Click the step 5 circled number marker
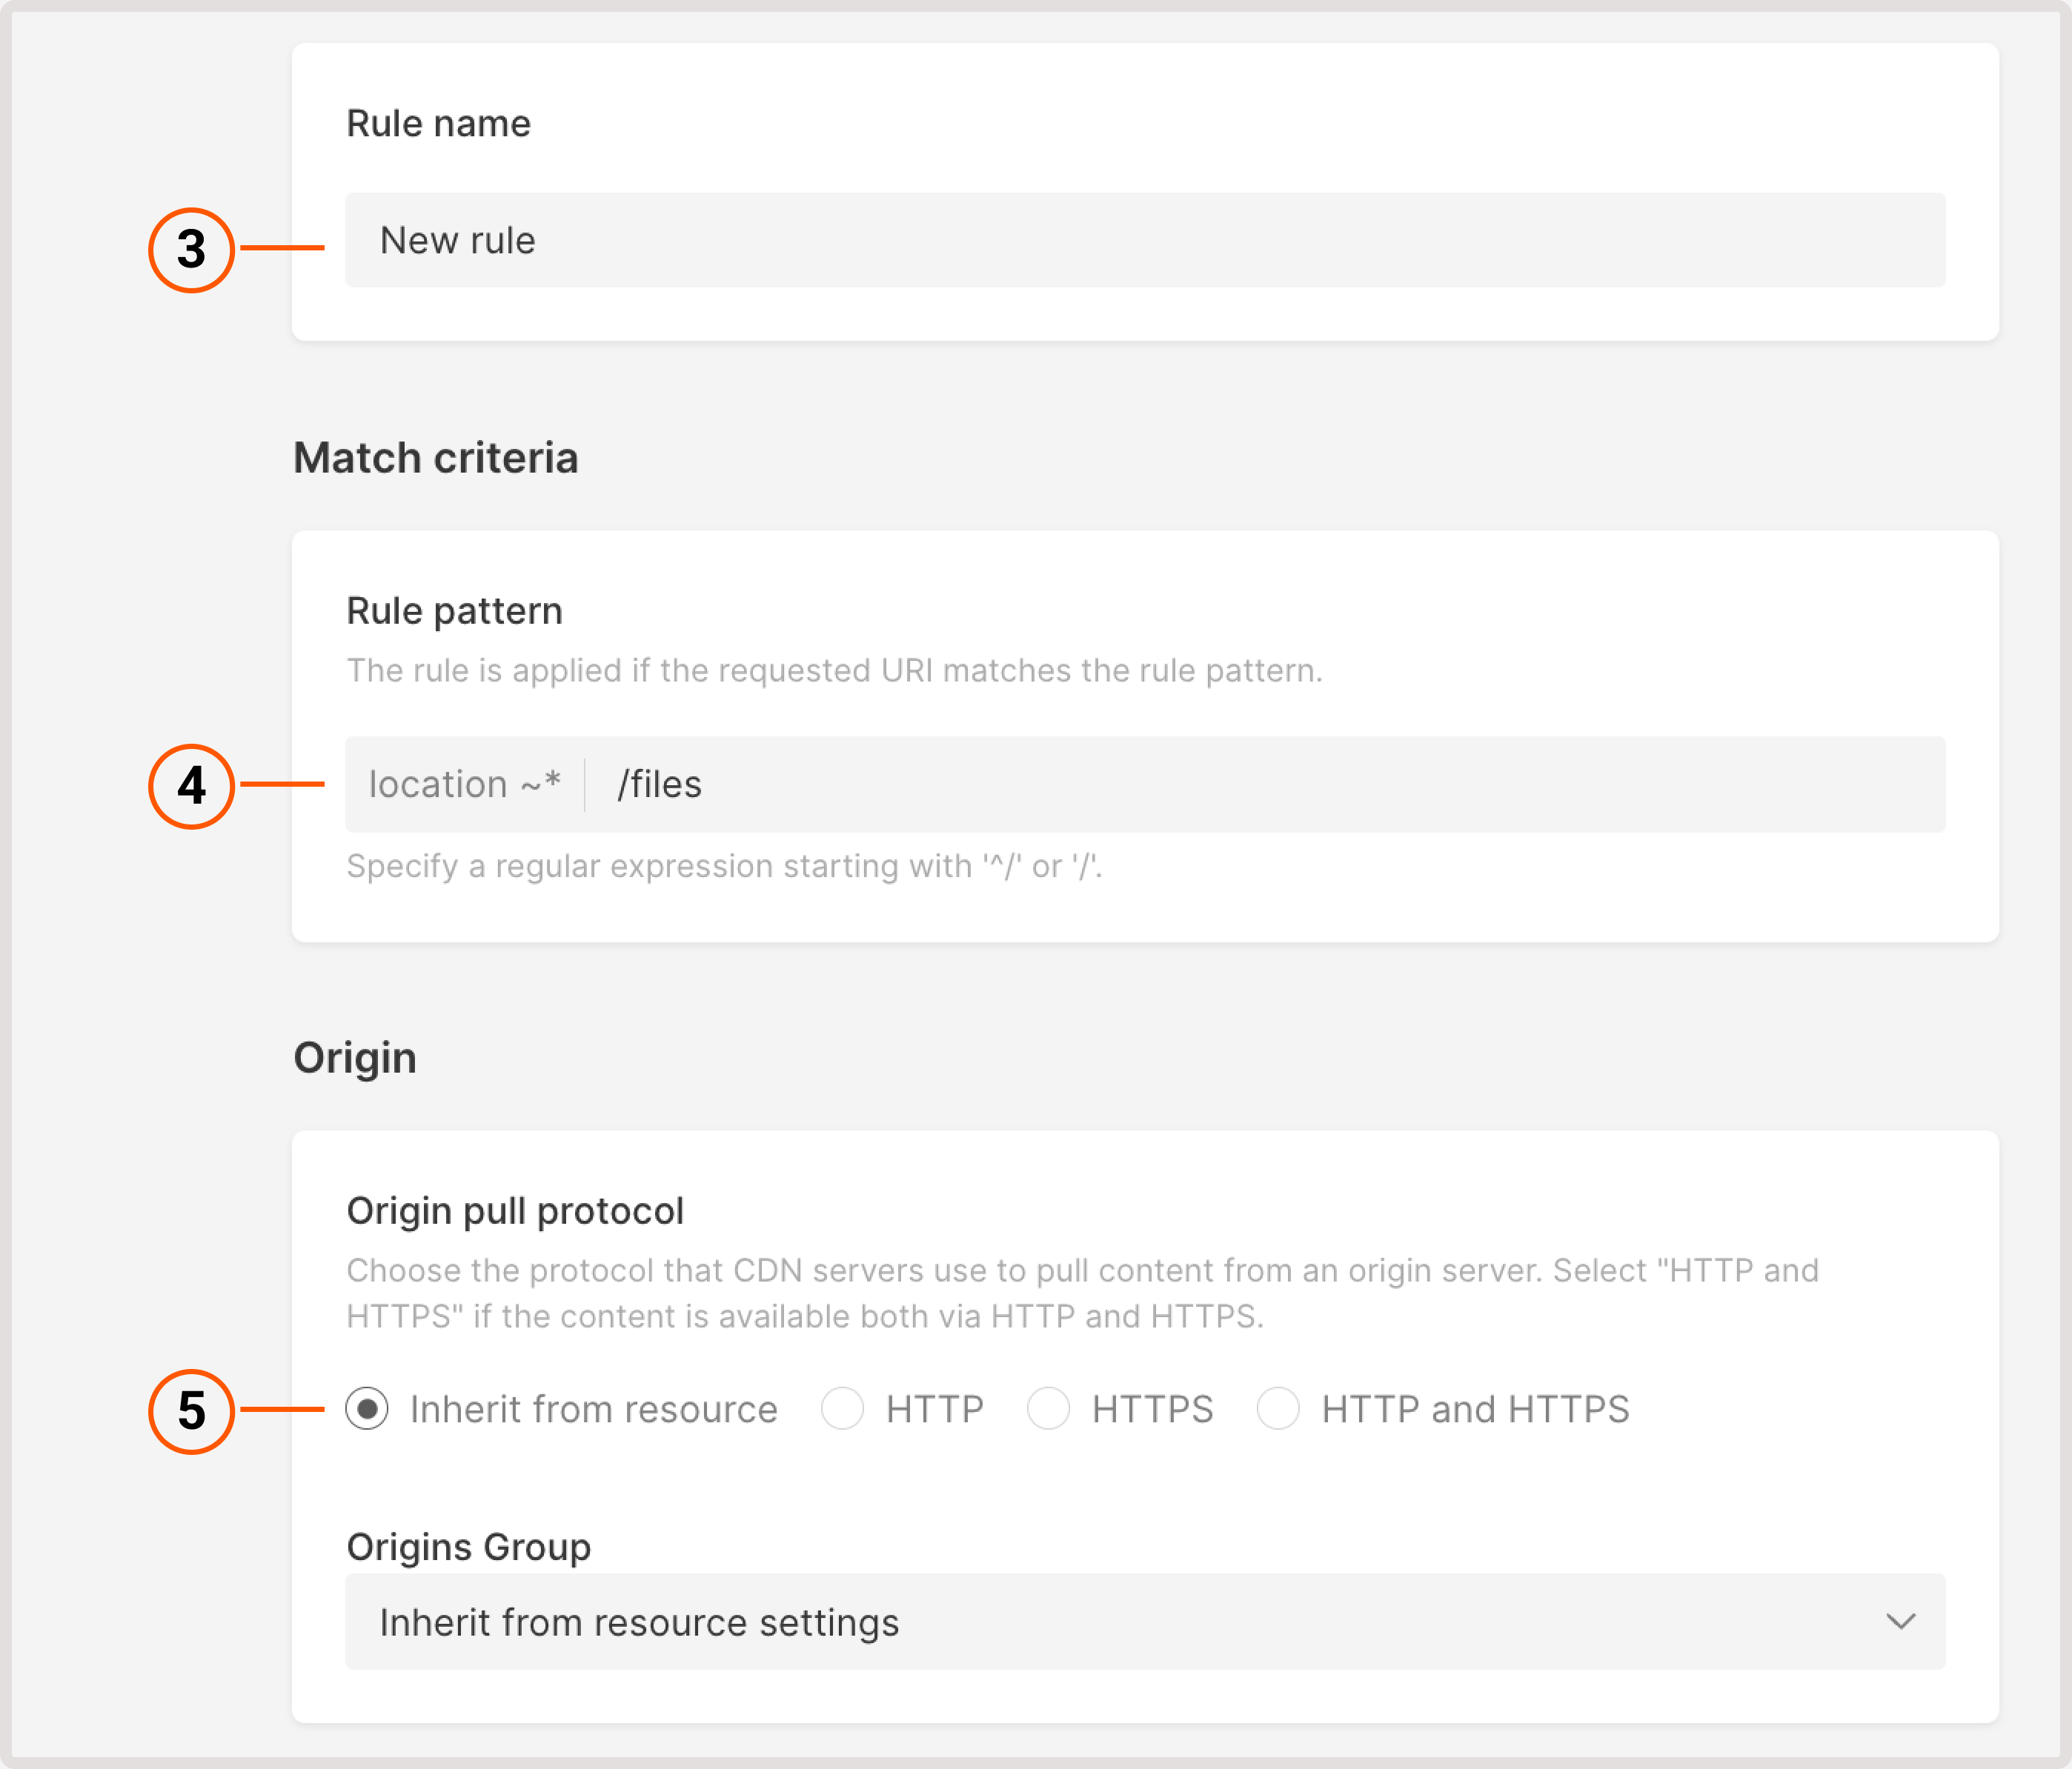 (x=191, y=1411)
